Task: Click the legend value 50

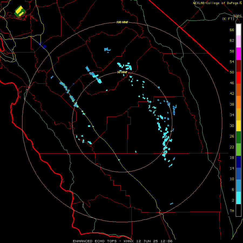Action: pyautogui.click(x=232, y=72)
